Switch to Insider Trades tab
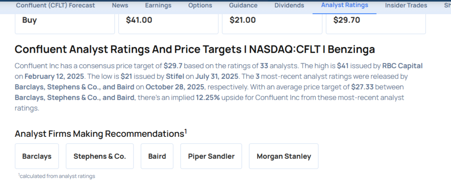This screenshot has width=451, height=194. tap(406, 6)
